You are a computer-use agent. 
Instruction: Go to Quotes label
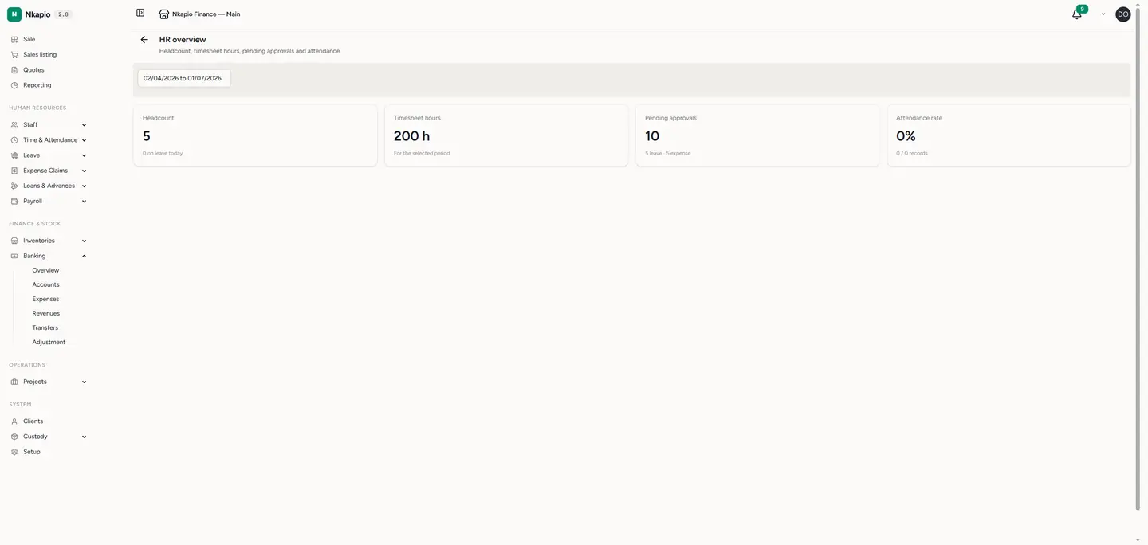(x=33, y=70)
